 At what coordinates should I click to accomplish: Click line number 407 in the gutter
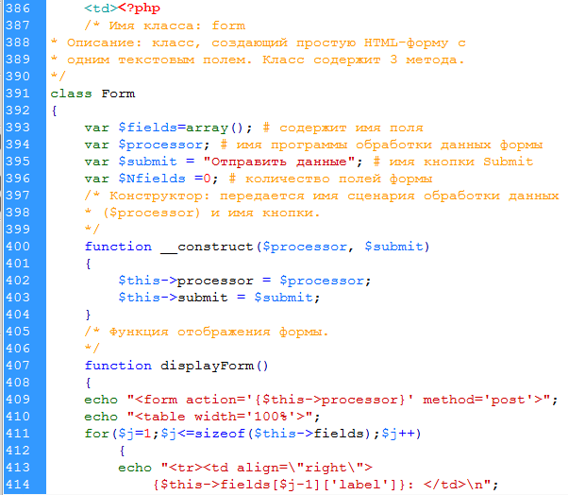pos(16,366)
